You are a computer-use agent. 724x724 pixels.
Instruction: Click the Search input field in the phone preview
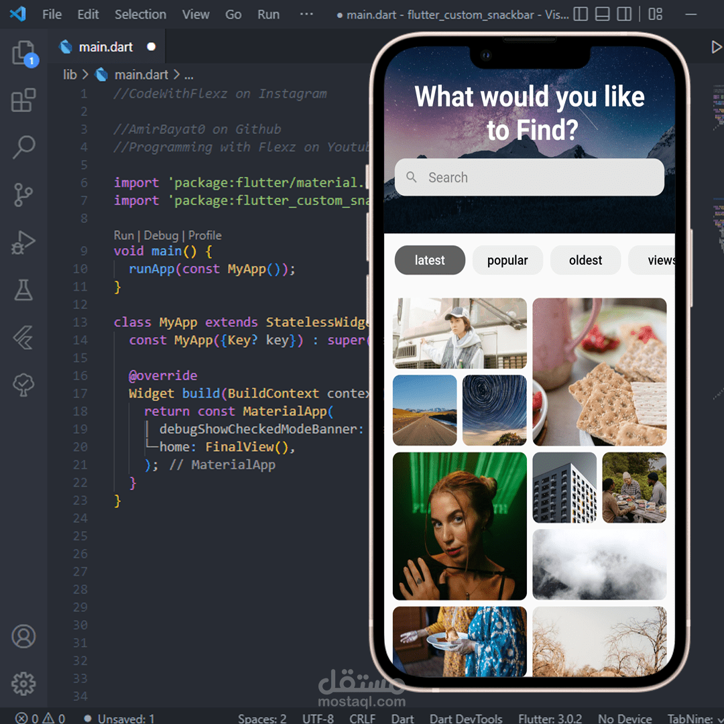click(530, 177)
